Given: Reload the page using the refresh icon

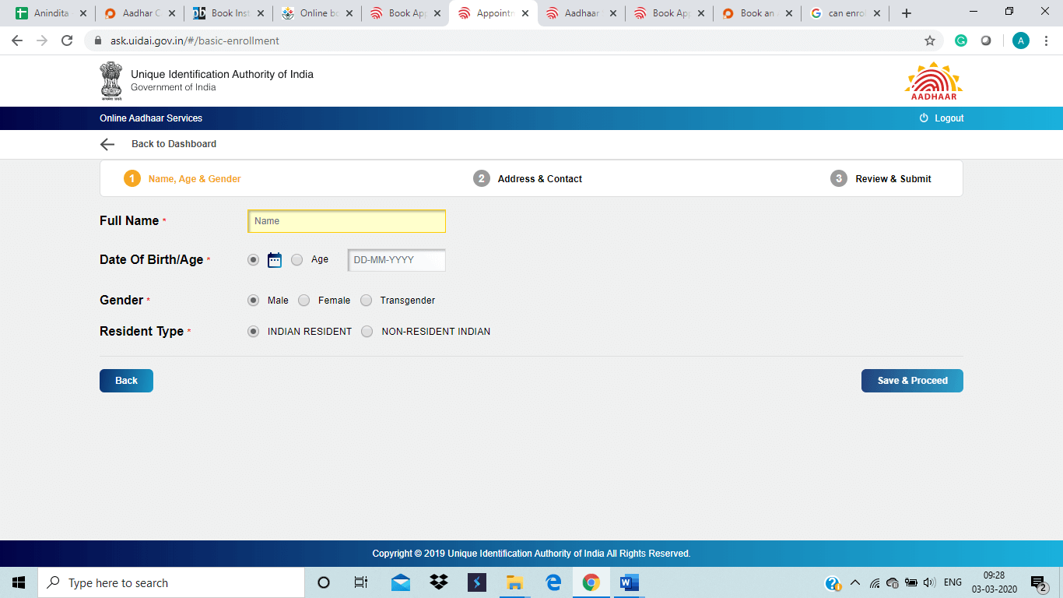Looking at the screenshot, I should click(x=67, y=40).
